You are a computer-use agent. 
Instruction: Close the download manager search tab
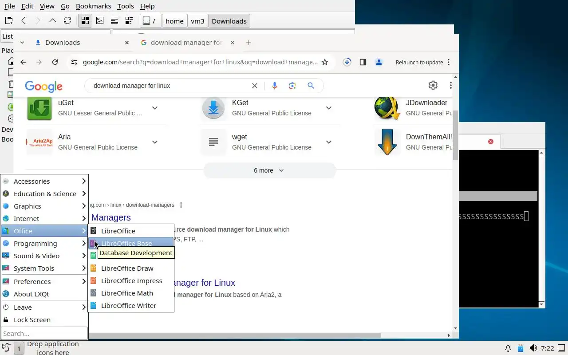tap(233, 43)
